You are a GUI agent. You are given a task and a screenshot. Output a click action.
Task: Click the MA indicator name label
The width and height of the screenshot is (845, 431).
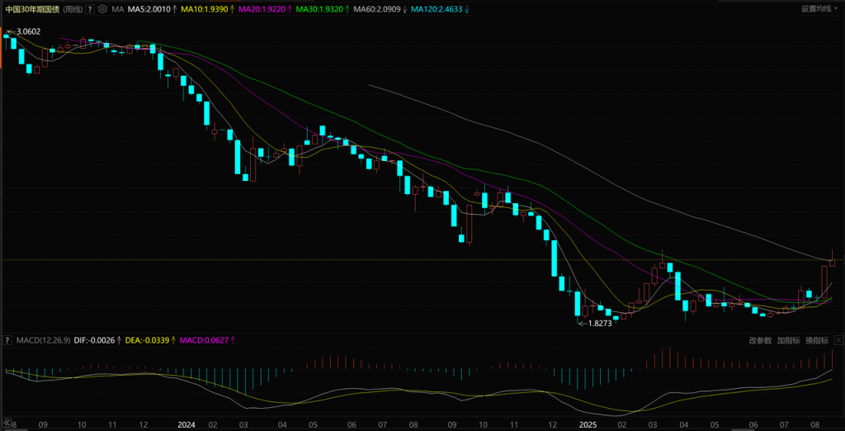click(x=117, y=9)
